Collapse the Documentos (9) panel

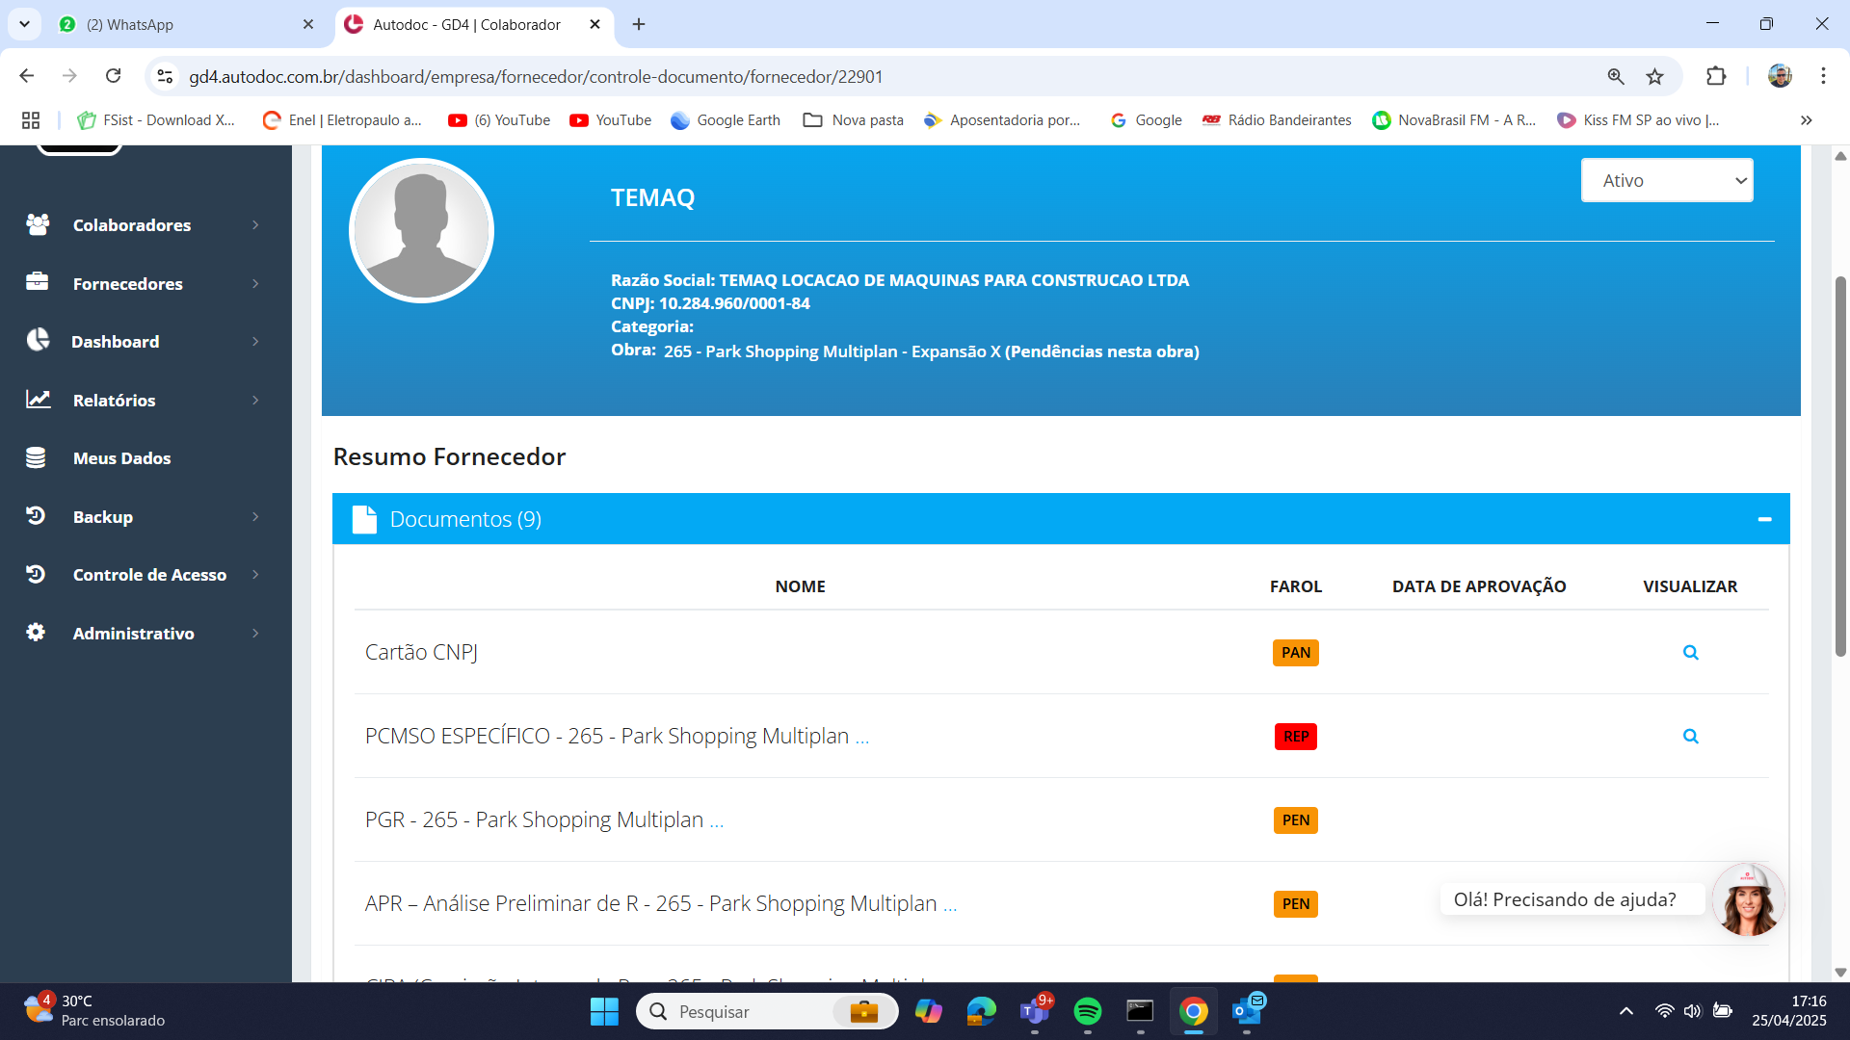(1764, 519)
